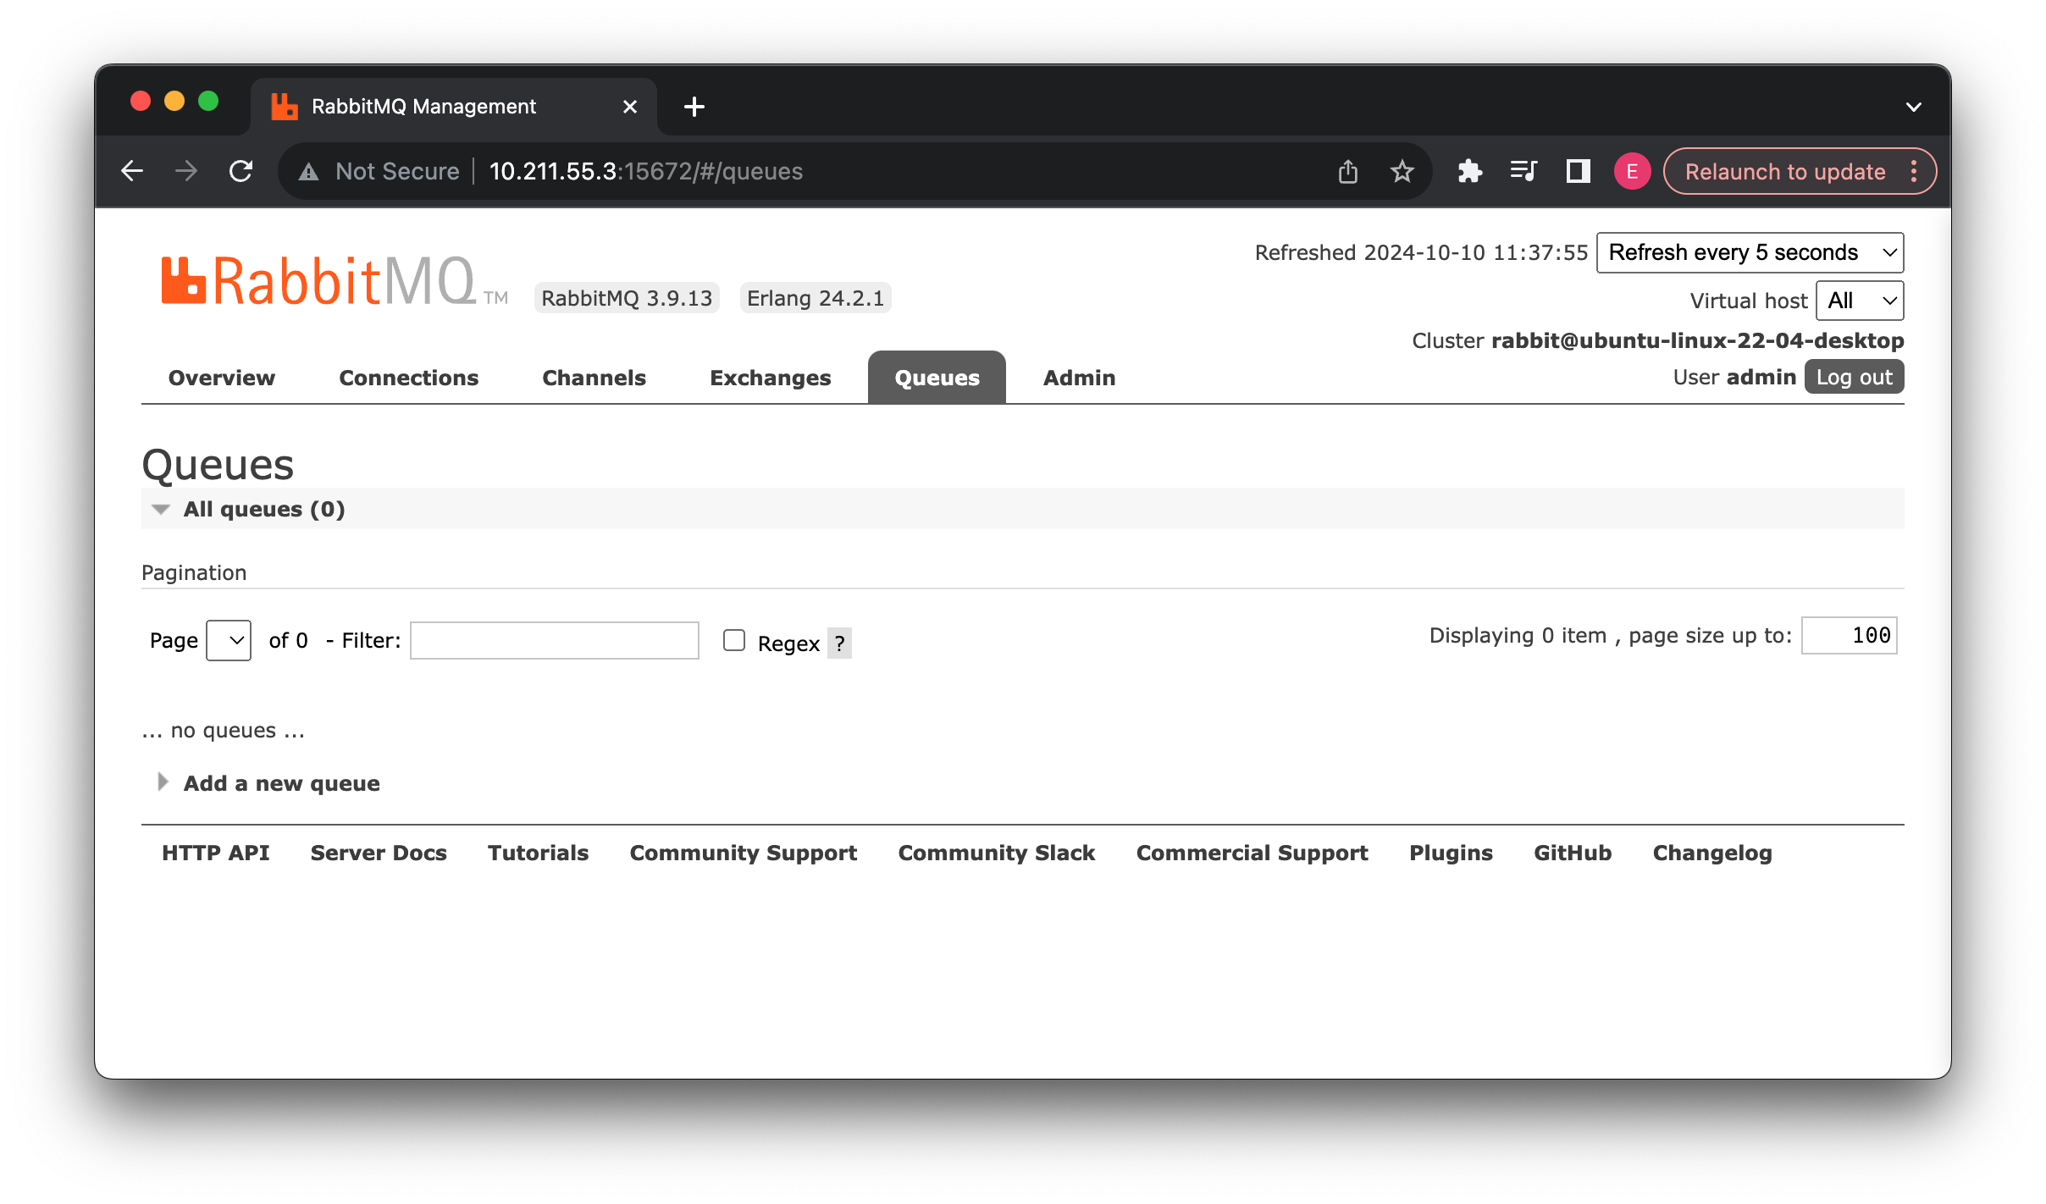This screenshot has height=1204, width=2046.
Task: Open the browser share icon
Action: tap(1348, 170)
